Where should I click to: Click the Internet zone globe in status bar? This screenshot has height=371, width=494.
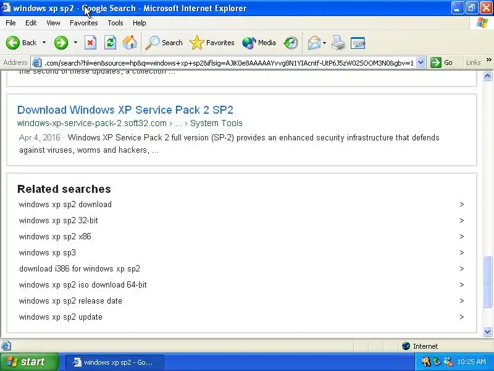[x=406, y=346]
